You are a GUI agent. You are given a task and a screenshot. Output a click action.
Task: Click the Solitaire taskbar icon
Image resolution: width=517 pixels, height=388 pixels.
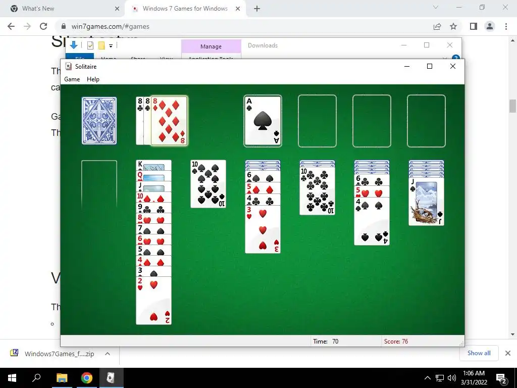111,378
